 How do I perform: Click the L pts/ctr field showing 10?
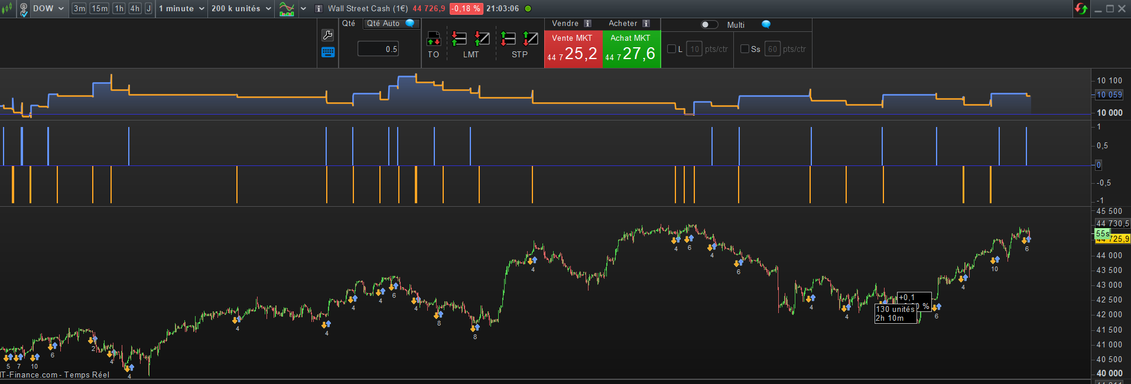pos(694,49)
